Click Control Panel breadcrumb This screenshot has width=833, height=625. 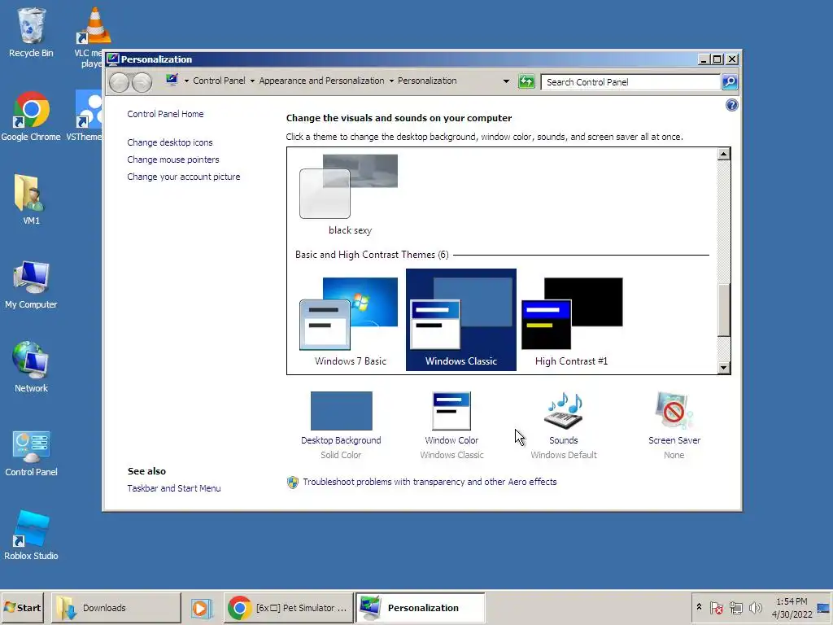click(219, 81)
